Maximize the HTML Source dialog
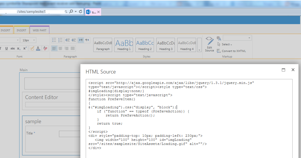 pyautogui.click(x=283, y=70)
